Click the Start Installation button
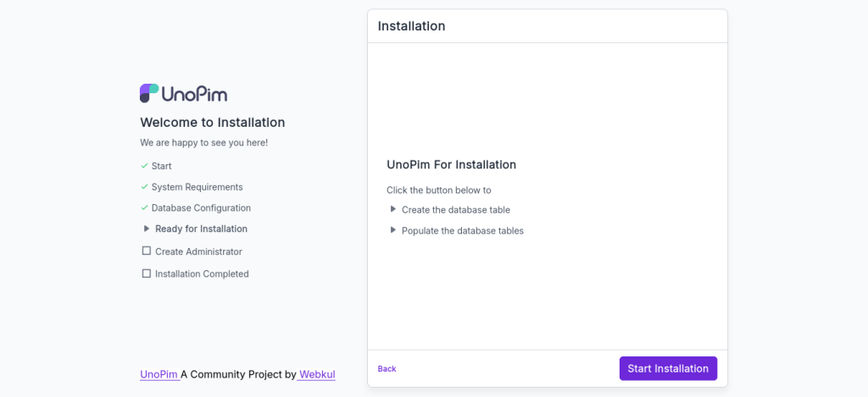868x397 pixels. (x=668, y=368)
